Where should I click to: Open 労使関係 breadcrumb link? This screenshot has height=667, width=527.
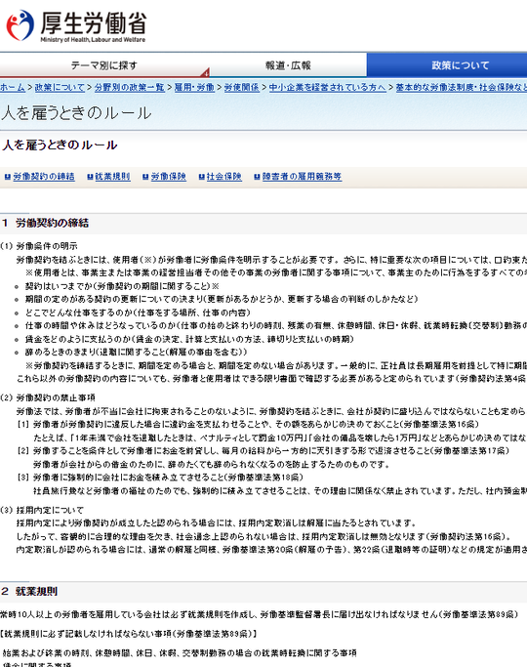[241, 87]
